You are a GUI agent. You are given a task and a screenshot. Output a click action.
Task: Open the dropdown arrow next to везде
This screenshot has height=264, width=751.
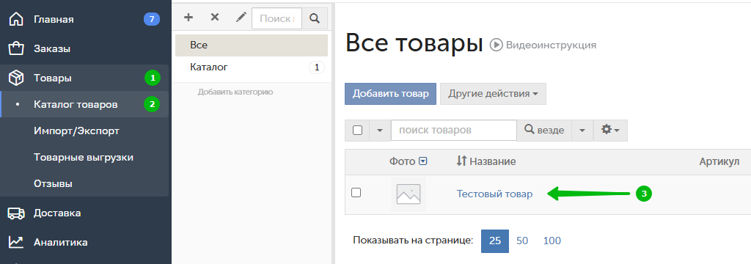pos(582,131)
